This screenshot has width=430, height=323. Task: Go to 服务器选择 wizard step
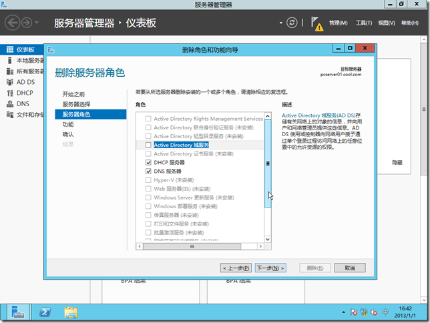(x=76, y=104)
